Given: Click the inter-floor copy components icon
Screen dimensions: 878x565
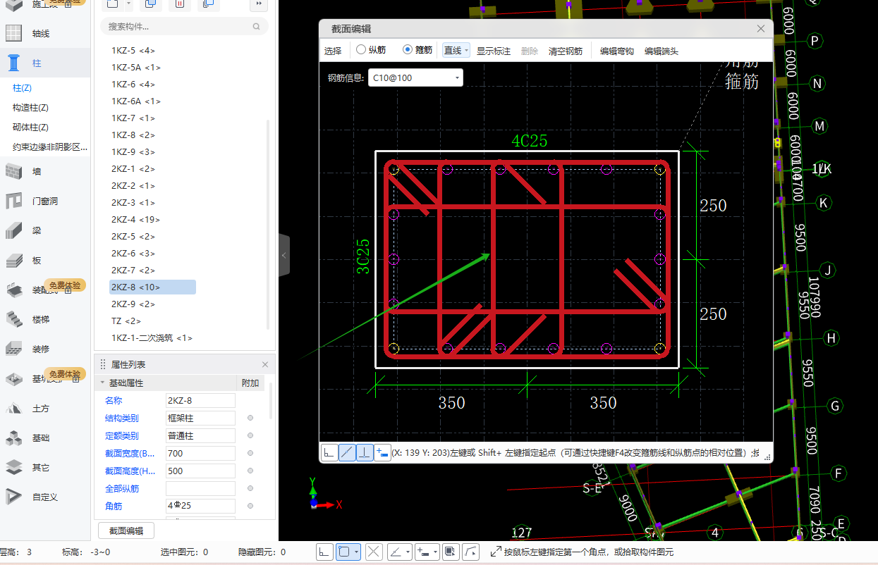Looking at the screenshot, I should pos(207,4).
